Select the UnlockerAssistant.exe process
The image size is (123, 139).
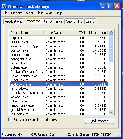click(59, 93)
